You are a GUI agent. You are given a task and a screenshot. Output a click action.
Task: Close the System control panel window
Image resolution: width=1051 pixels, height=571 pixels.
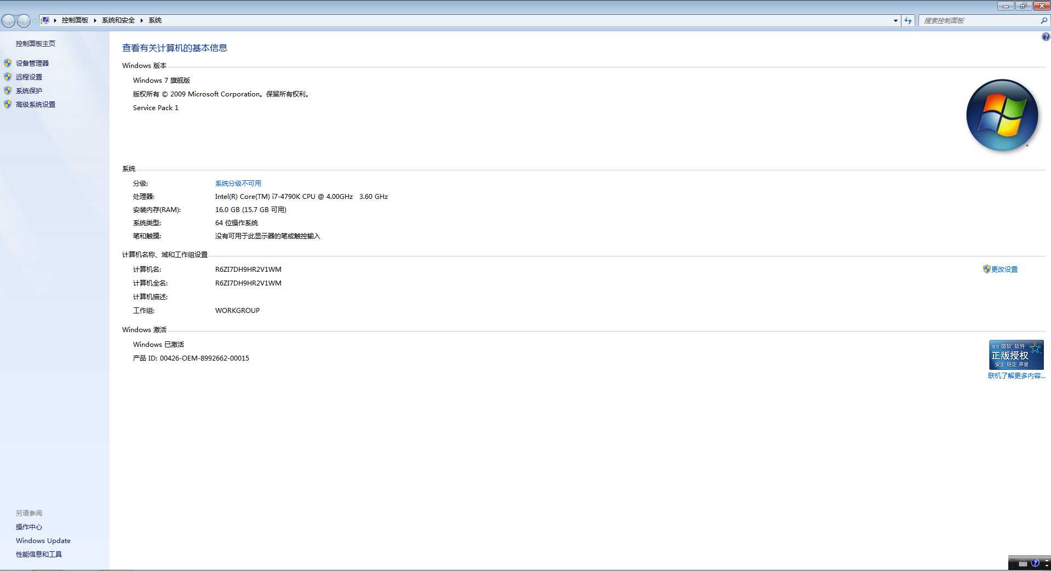(x=1041, y=6)
